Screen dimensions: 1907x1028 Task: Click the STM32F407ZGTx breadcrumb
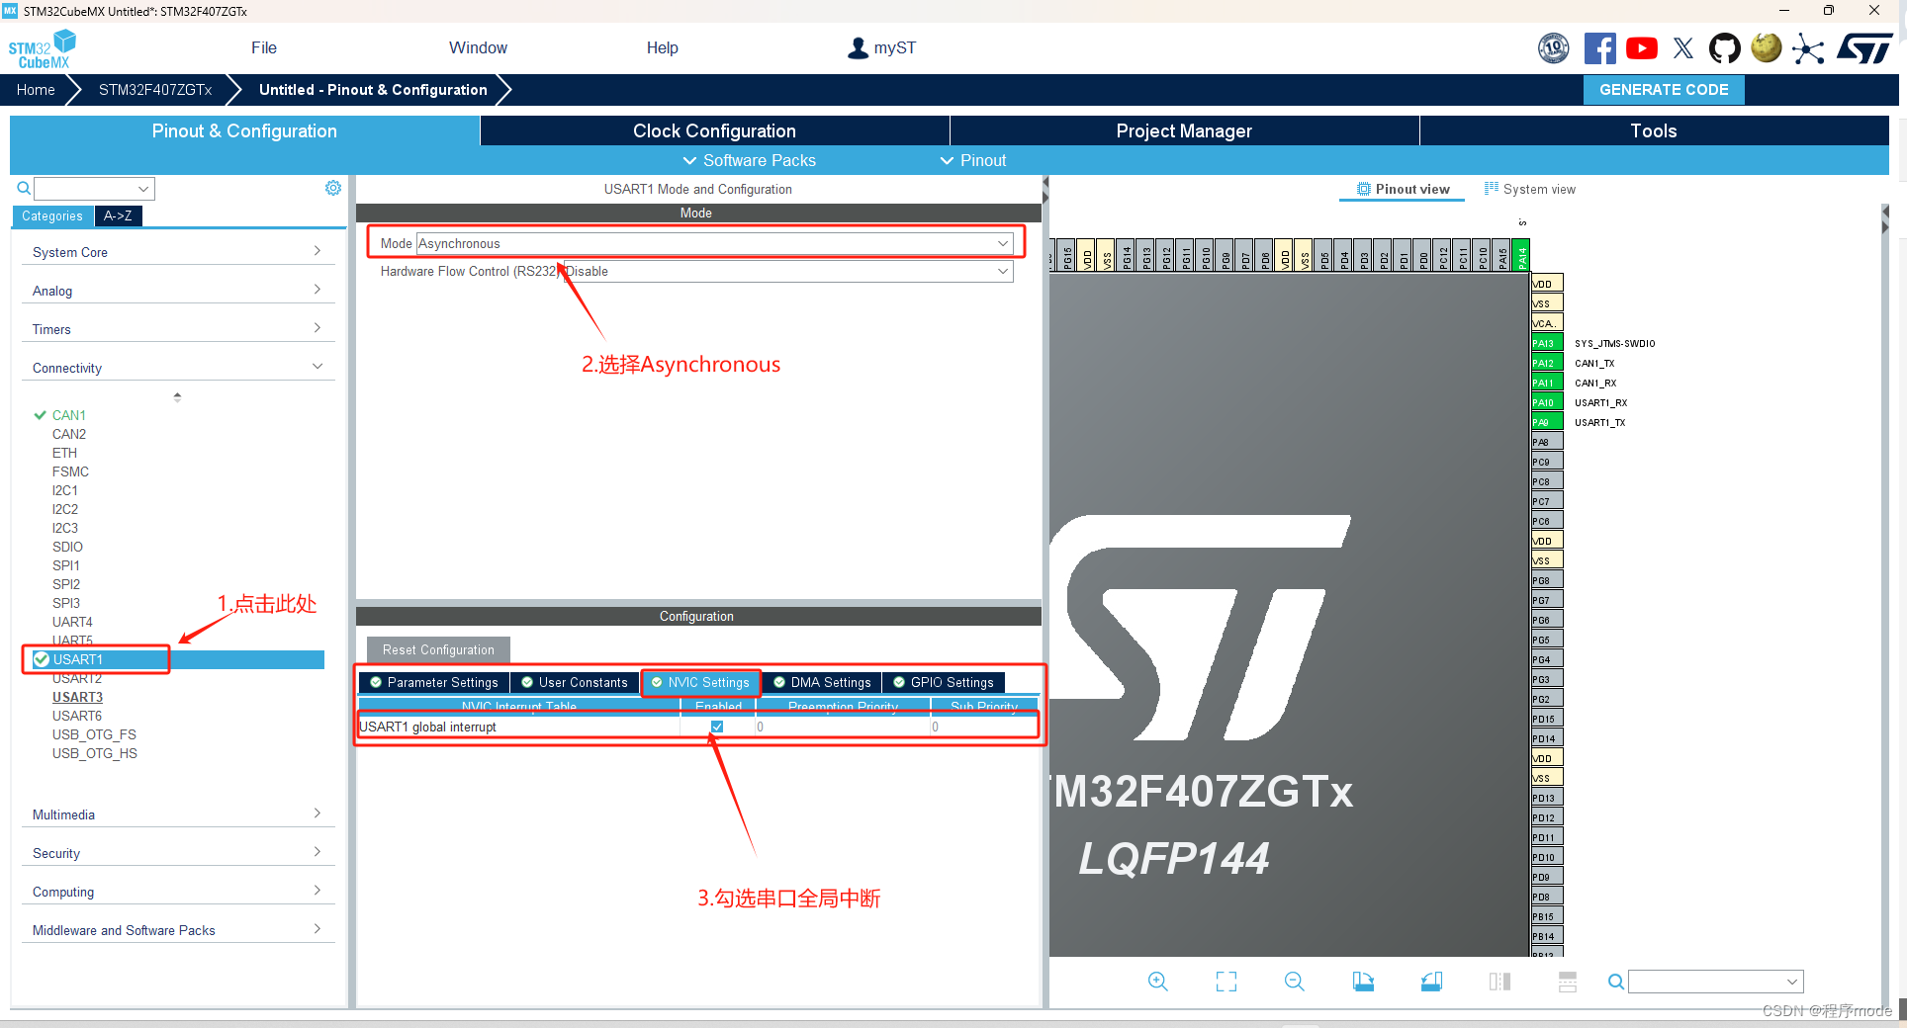(x=155, y=89)
